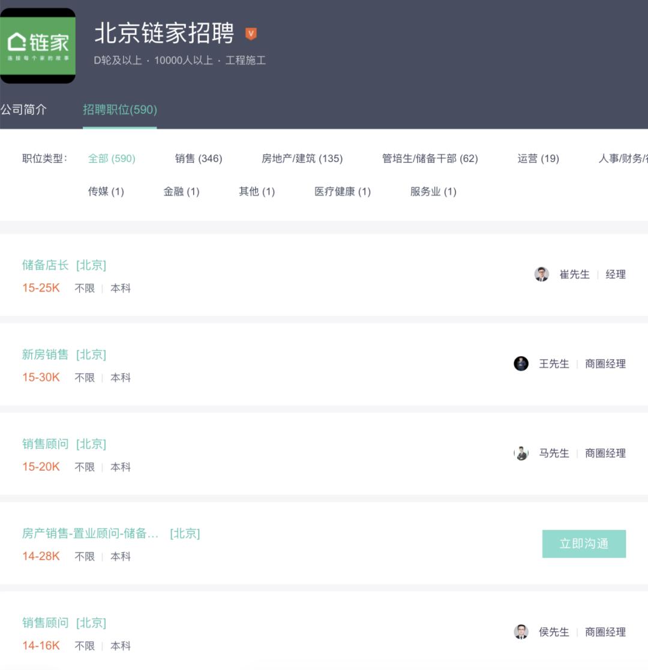Switch to the 招聘职位(590) tab
Viewport: 648px width, 670px height.
pyautogui.click(x=119, y=110)
